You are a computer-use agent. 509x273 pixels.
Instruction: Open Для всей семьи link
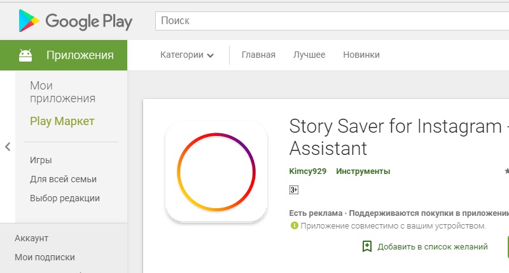tap(63, 179)
